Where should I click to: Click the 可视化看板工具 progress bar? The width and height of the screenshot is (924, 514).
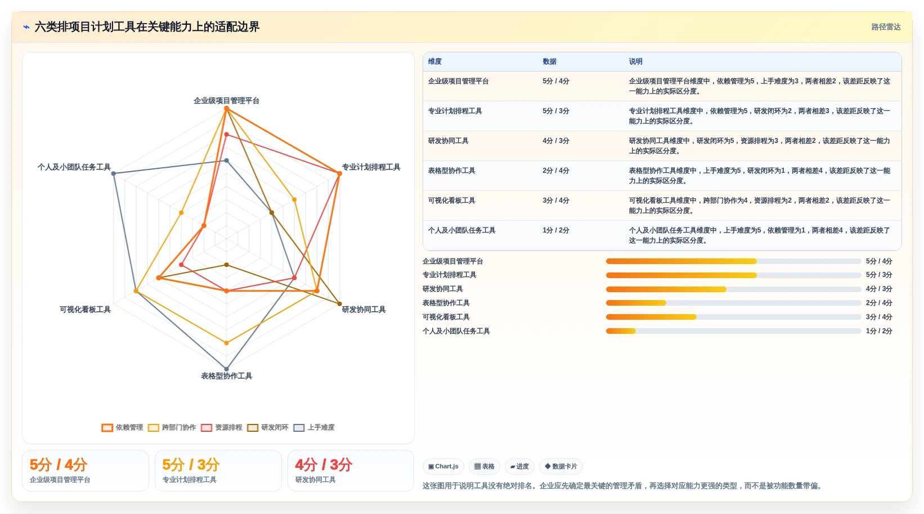[x=733, y=317]
